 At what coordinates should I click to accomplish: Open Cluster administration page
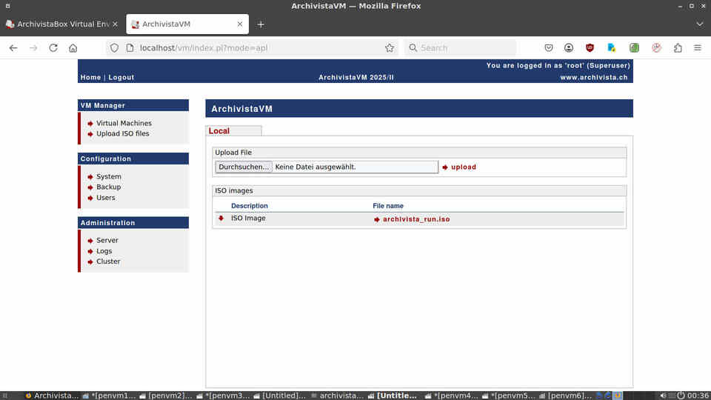click(x=108, y=261)
